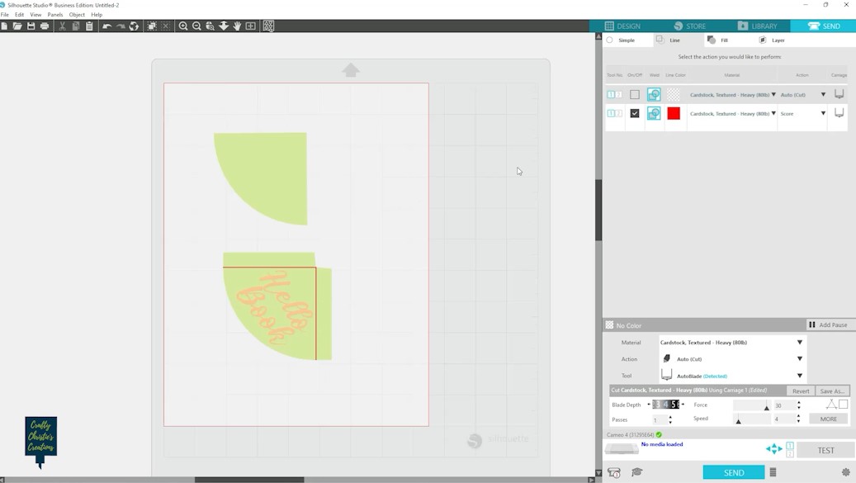Activate the Pan hand tool
856x483 pixels.
[x=237, y=26]
